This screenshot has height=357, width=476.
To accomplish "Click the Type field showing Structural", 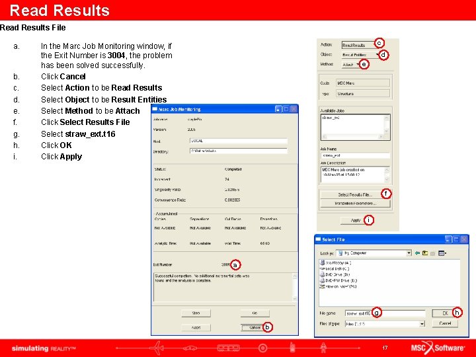I will [363, 94].
